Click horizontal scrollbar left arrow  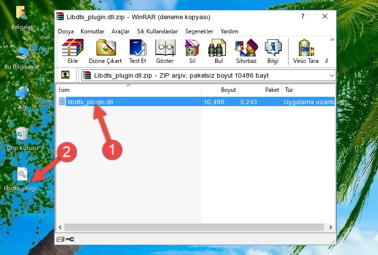[60, 227]
